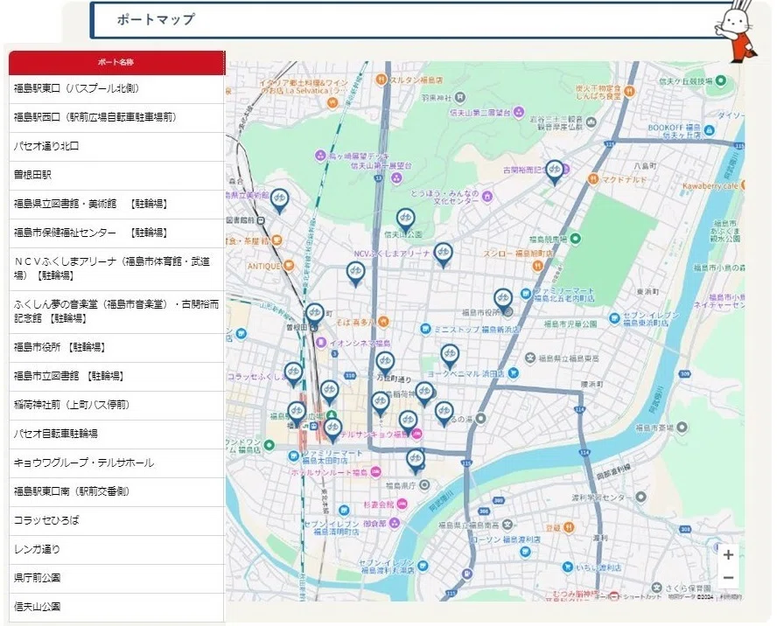Open bike port marker at 万世町通り
This screenshot has height=626, width=777.
pyautogui.click(x=385, y=363)
